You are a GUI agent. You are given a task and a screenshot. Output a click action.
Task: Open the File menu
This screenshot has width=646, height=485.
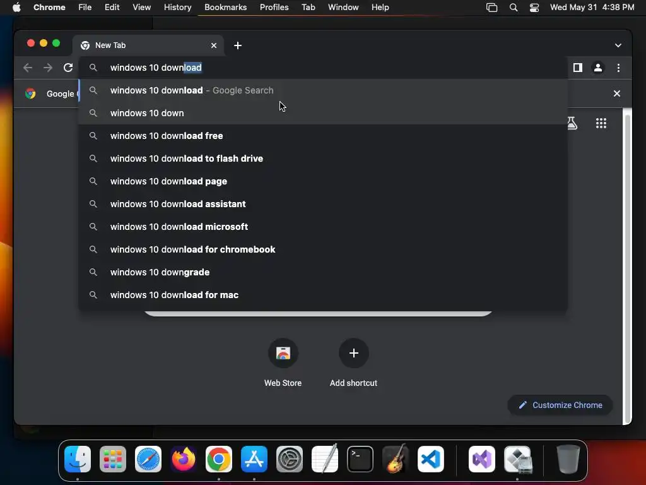click(85, 8)
